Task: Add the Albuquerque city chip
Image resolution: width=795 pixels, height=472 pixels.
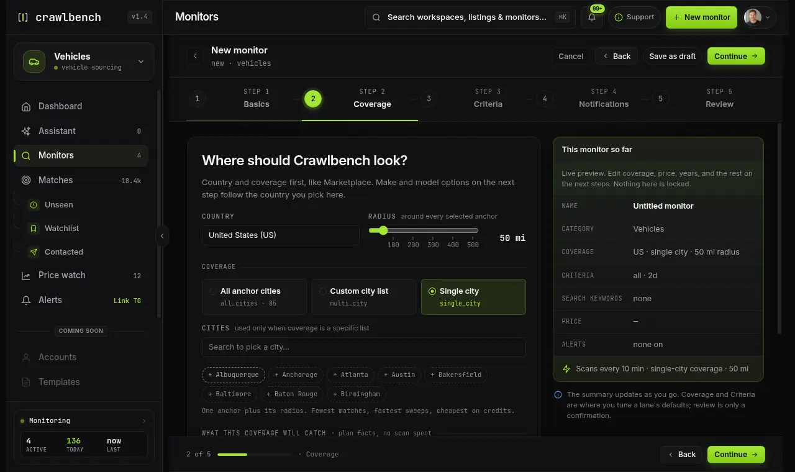Action: point(234,375)
